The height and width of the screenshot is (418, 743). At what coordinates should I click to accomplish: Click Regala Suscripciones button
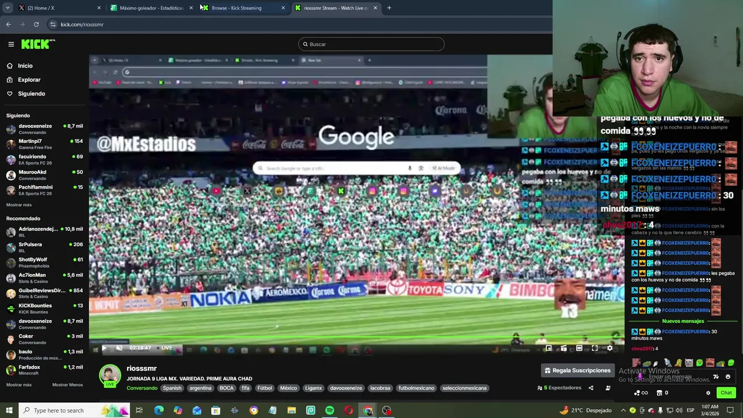[578, 370]
